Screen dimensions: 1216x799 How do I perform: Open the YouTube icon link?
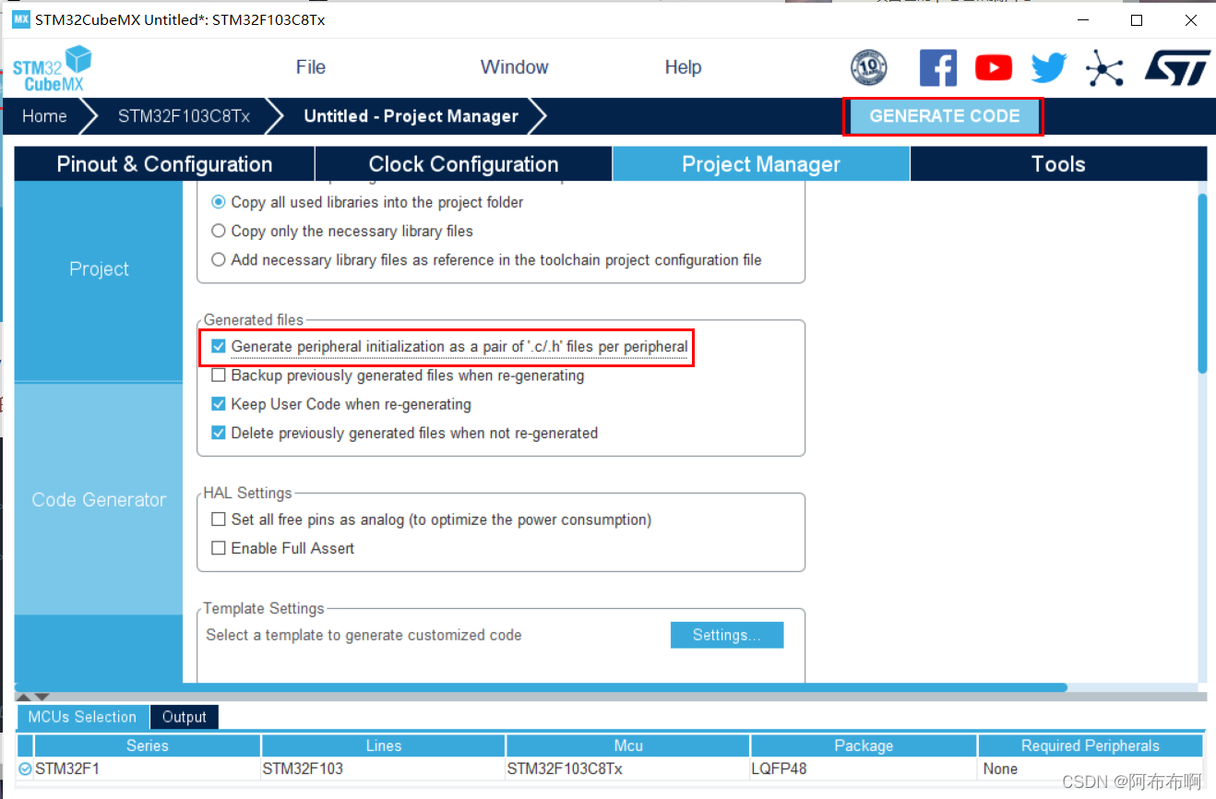tap(994, 67)
